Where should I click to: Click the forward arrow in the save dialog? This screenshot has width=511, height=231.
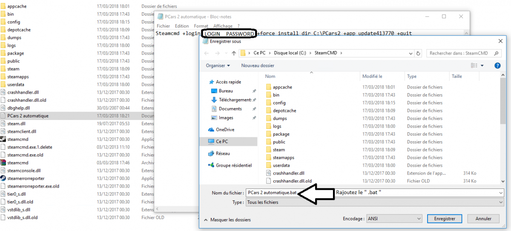coord(218,53)
